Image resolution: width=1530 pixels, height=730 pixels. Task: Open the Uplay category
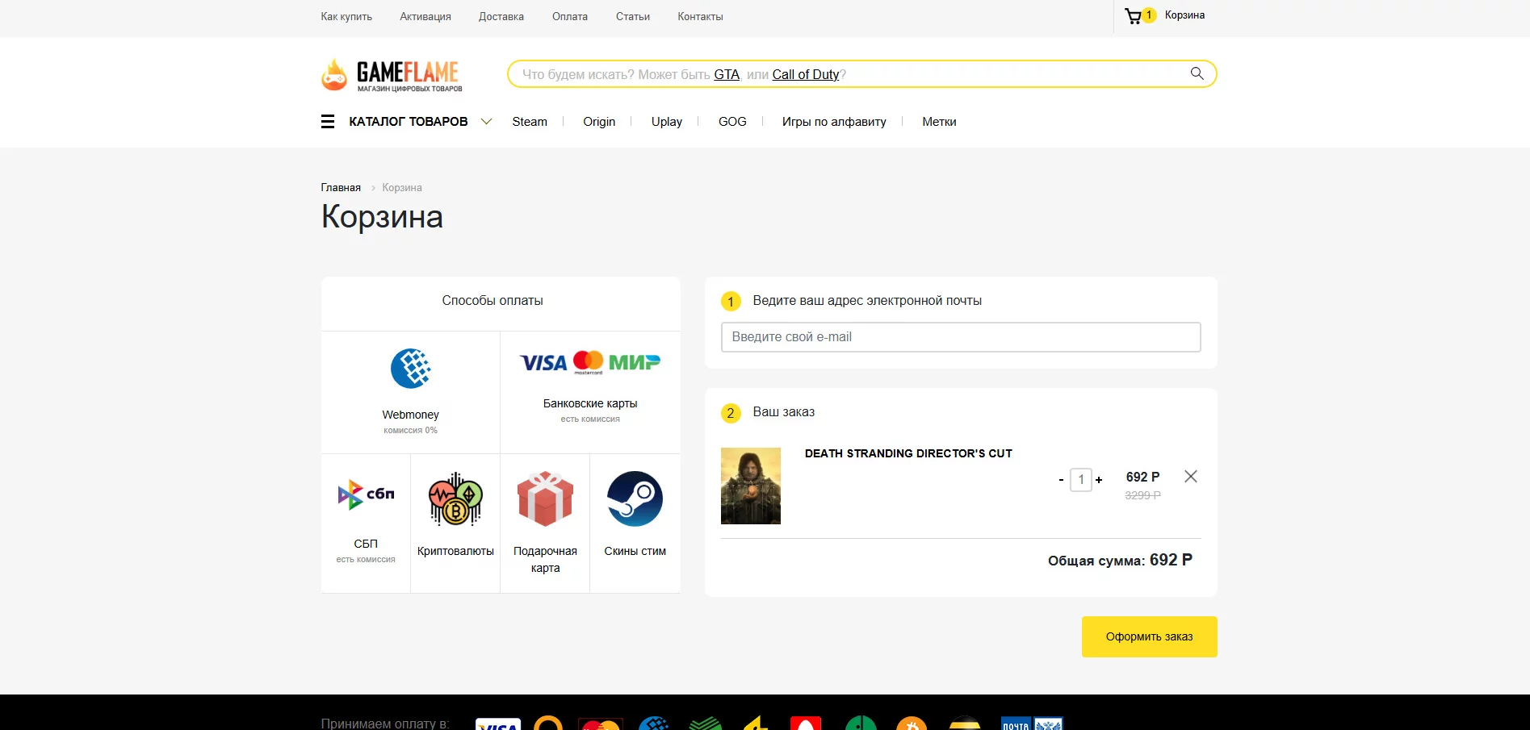coord(667,122)
